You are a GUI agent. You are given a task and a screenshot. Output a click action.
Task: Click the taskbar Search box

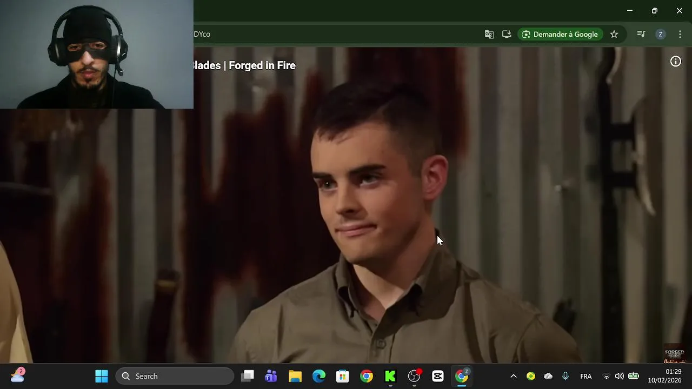(x=175, y=376)
